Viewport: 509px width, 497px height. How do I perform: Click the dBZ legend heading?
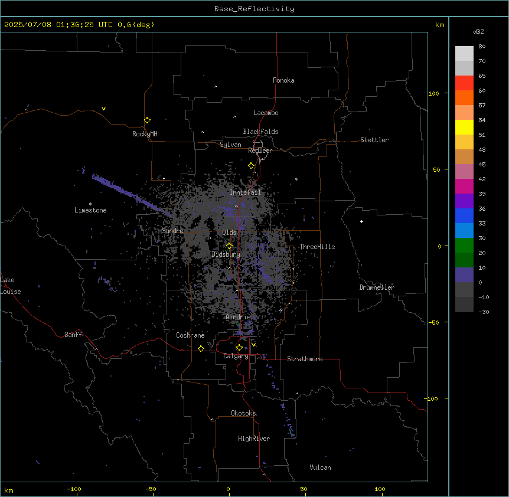478,32
